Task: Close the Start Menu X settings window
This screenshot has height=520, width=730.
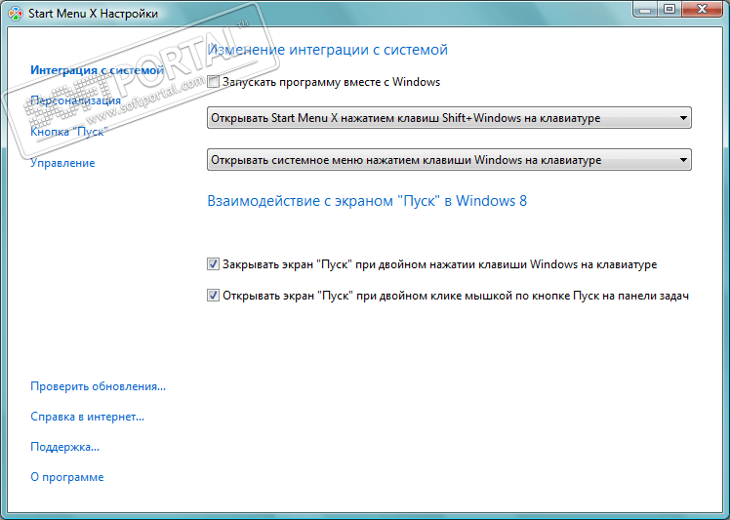Action: pyautogui.click(x=702, y=9)
